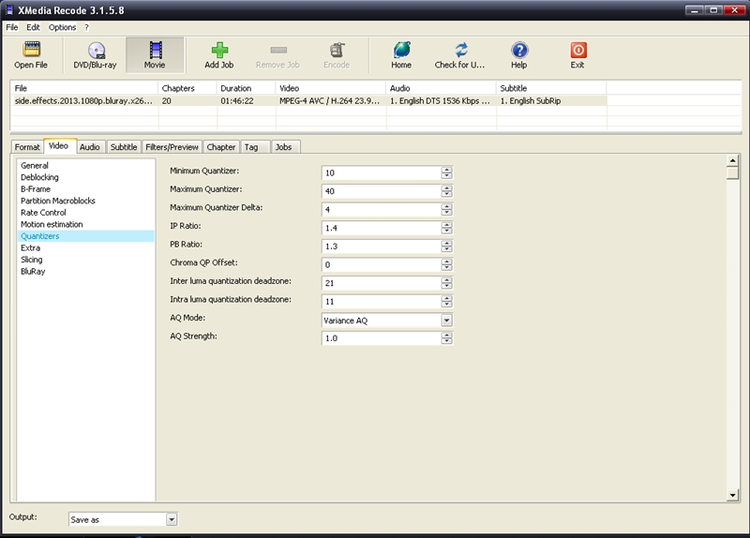This screenshot has height=538, width=750.
Task: Click the Chroma QP Offset field
Action: [382, 264]
